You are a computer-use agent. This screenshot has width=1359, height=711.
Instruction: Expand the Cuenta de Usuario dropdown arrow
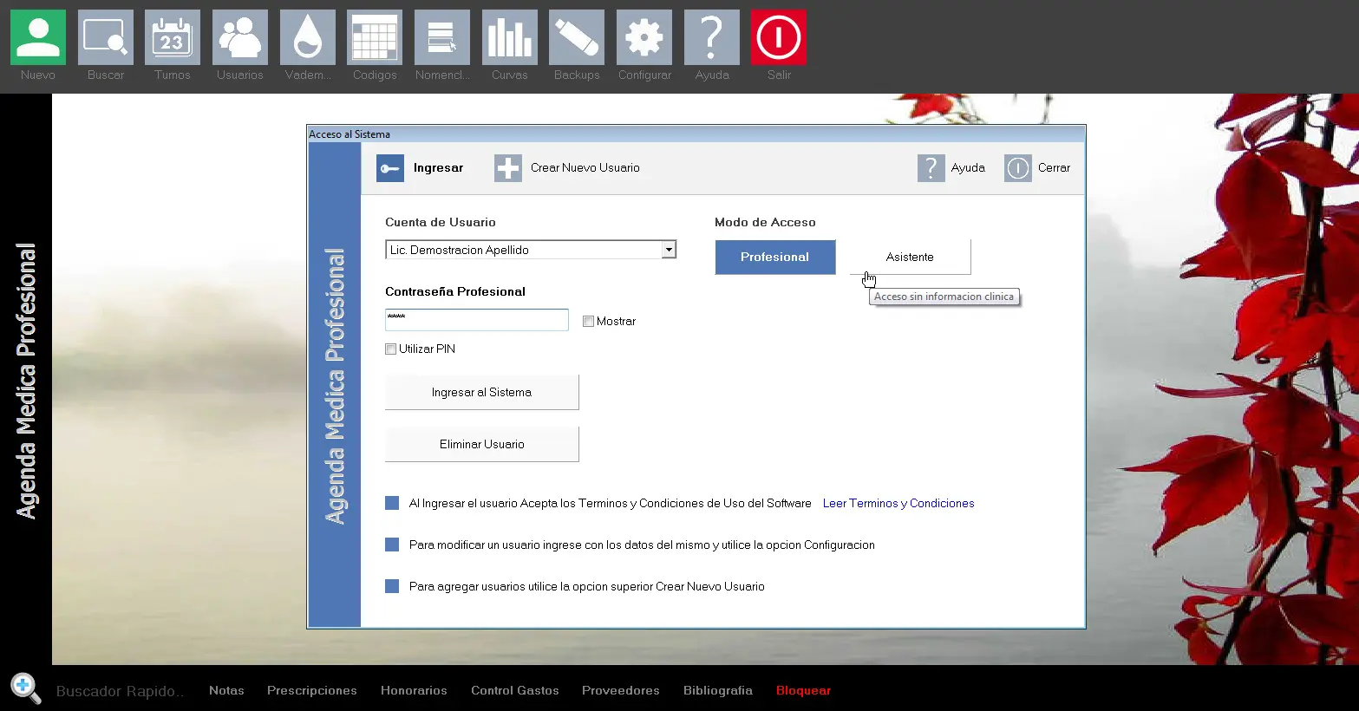coord(669,250)
